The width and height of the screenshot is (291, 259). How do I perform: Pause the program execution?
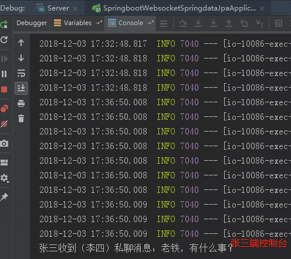[x=4, y=74]
